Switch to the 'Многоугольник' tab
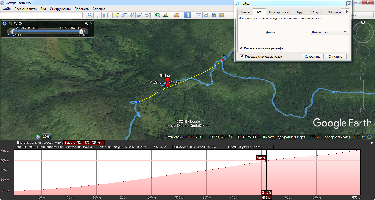 (279, 12)
